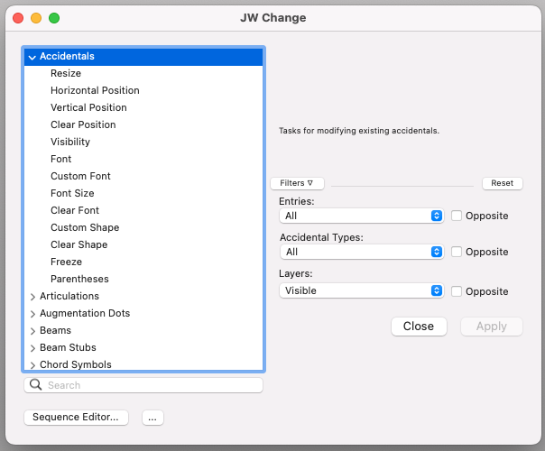This screenshot has width=545, height=451.
Task: Expand the Chord Symbols group
Action: (x=32, y=364)
